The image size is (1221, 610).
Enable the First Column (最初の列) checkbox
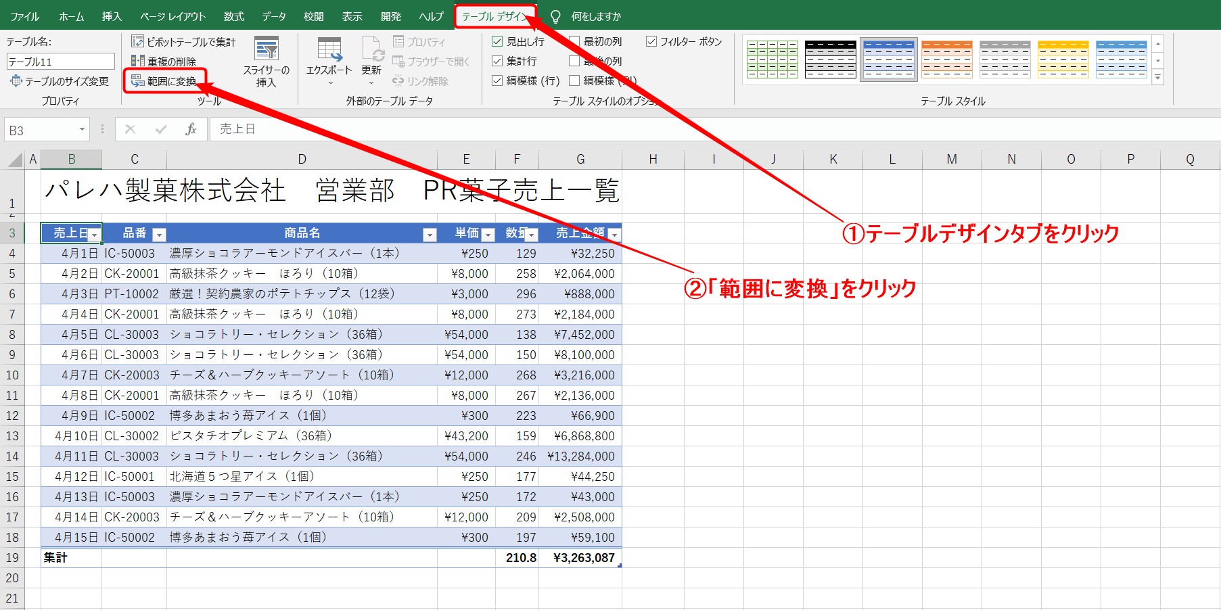click(574, 42)
